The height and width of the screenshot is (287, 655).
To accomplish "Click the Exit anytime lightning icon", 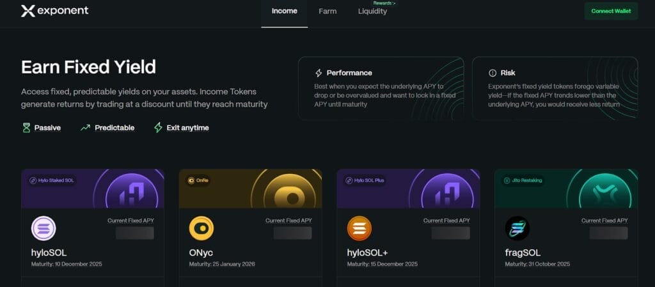I will coord(158,128).
